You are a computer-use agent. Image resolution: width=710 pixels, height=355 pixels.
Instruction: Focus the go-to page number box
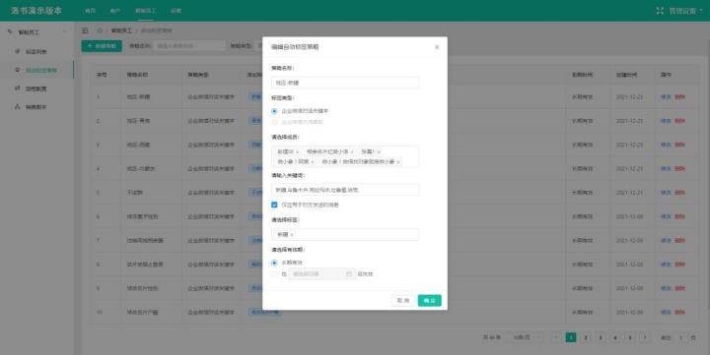(679, 337)
